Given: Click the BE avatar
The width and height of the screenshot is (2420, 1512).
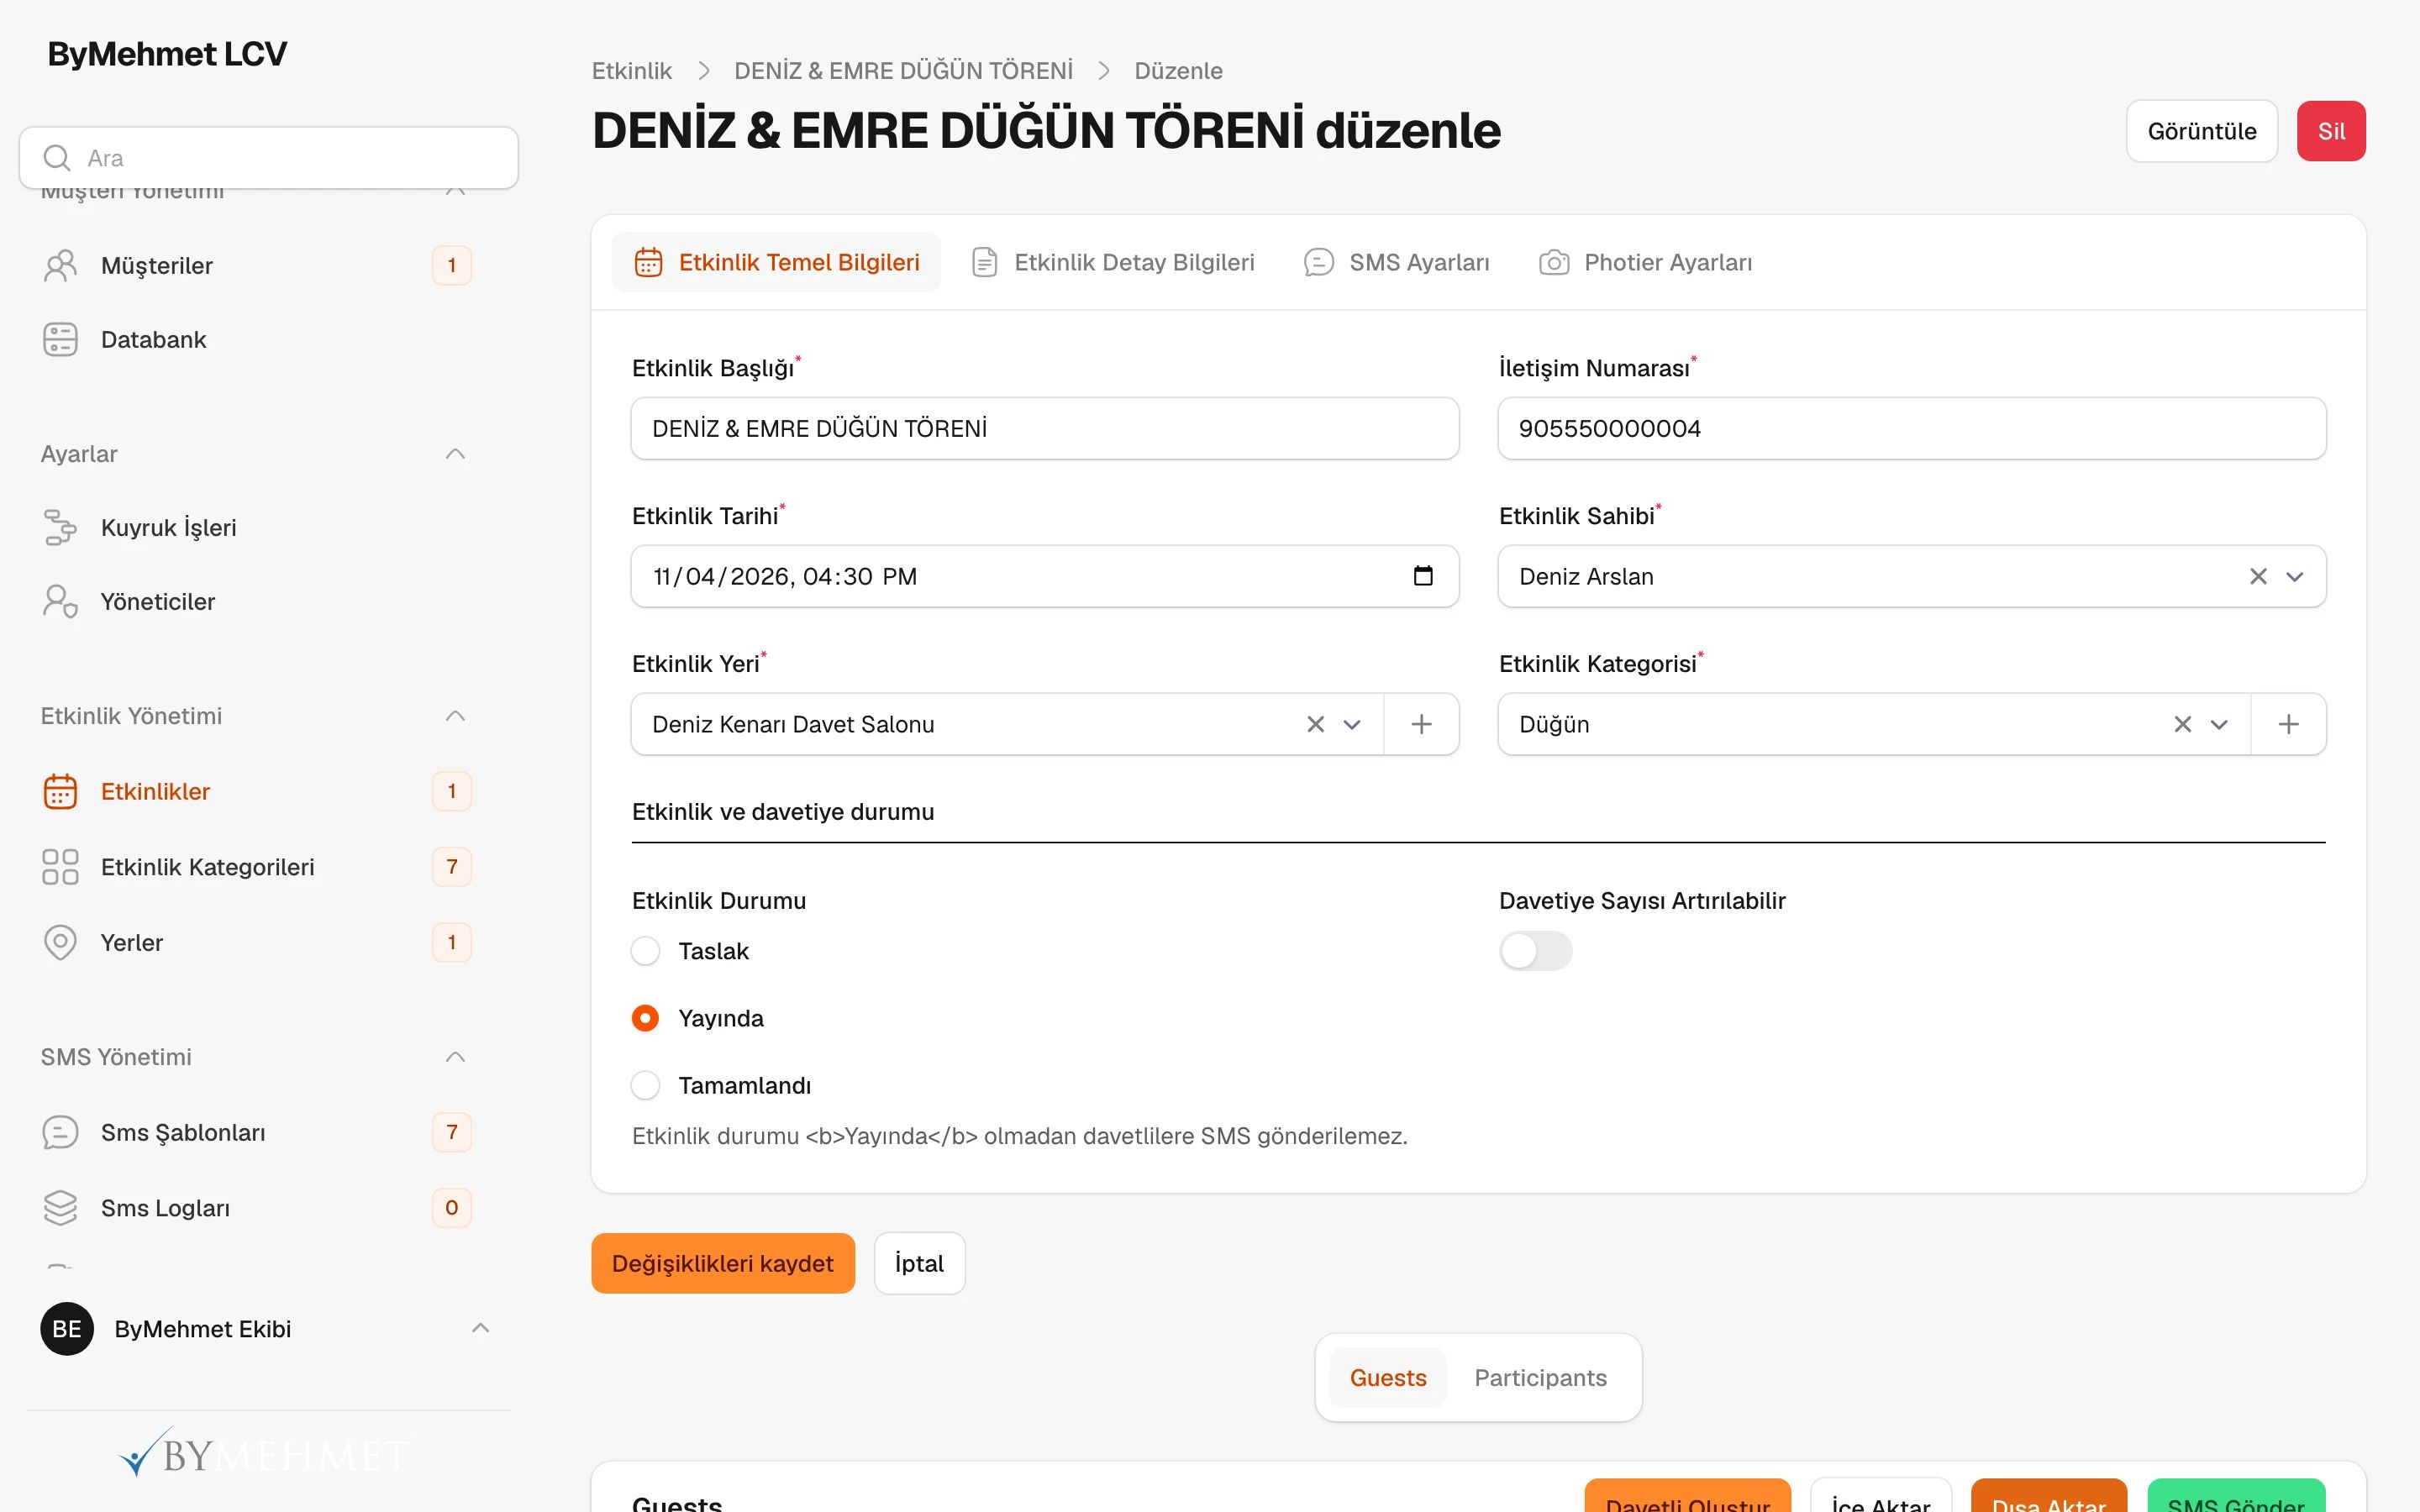Looking at the screenshot, I should click(x=67, y=1329).
